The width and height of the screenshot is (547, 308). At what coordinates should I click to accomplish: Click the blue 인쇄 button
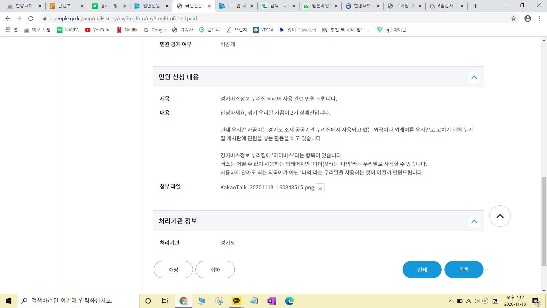click(422, 269)
